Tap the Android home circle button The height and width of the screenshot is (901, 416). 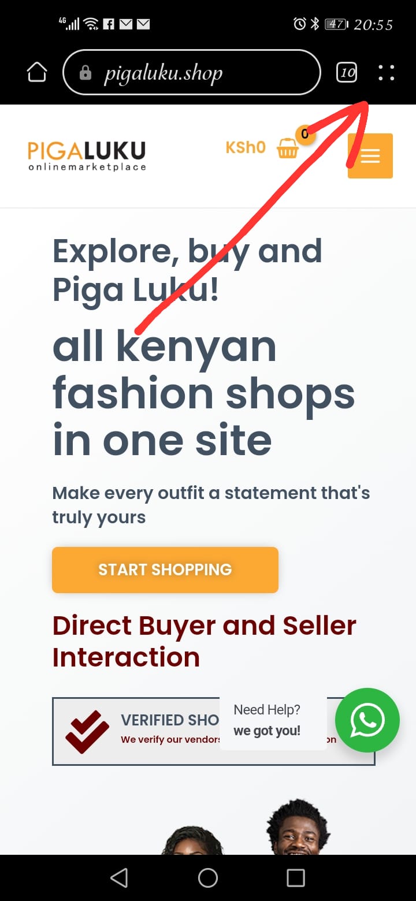pos(208,878)
